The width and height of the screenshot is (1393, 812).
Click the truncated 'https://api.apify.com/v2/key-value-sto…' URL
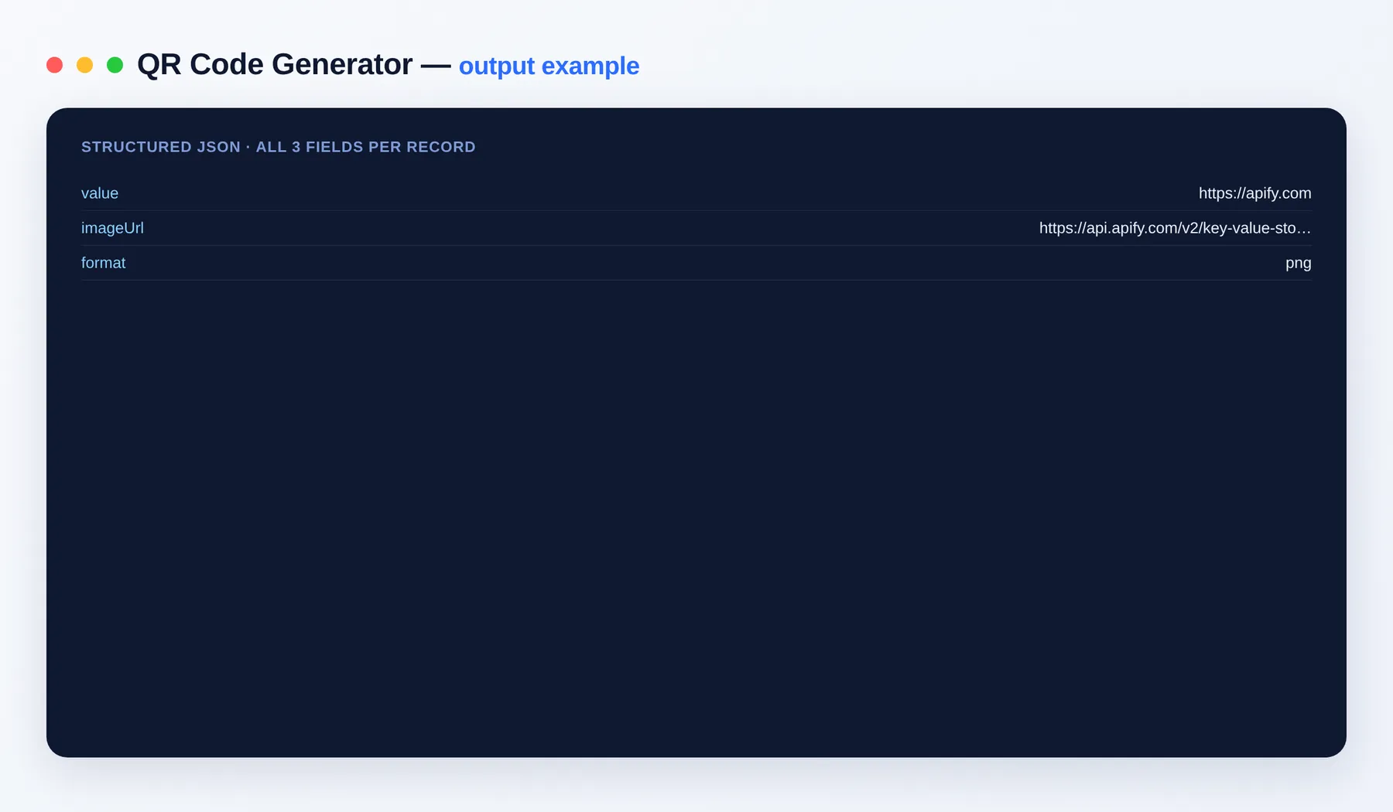click(x=1175, y=228)
